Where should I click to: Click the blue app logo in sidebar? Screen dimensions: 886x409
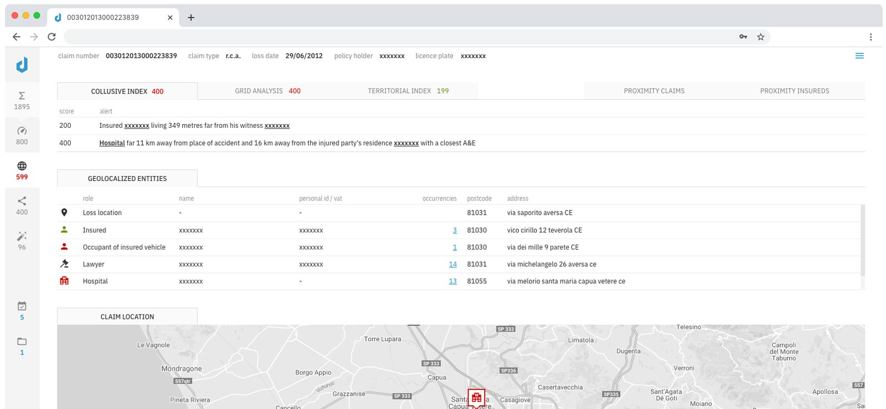click(x=22, y=65)
